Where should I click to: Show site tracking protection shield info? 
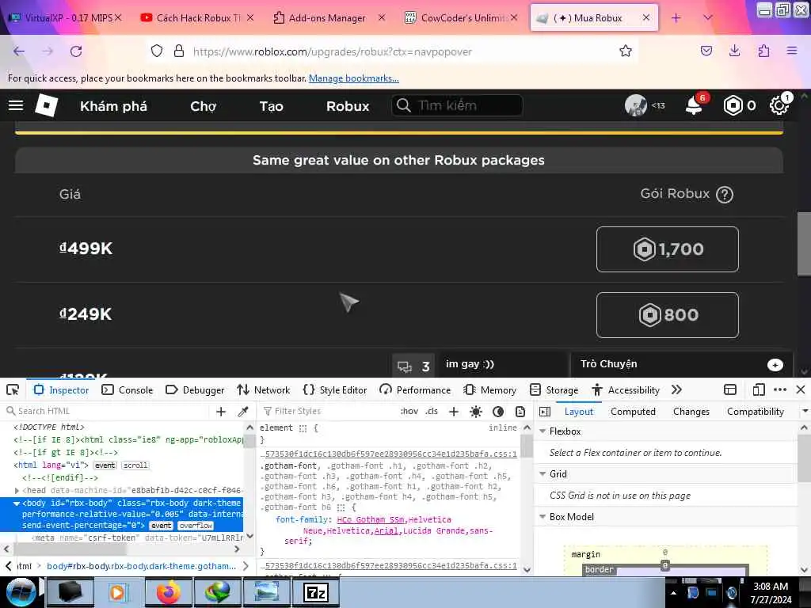point(157,51)
